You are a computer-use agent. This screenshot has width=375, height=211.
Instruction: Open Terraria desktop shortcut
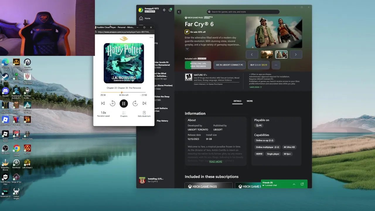point(16,78)
